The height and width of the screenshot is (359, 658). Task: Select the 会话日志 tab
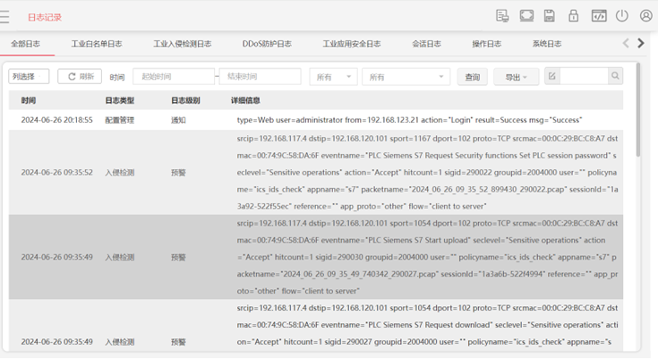426,44
